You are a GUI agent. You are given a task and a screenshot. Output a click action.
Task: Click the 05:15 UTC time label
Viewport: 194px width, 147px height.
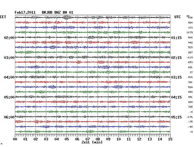176,117
